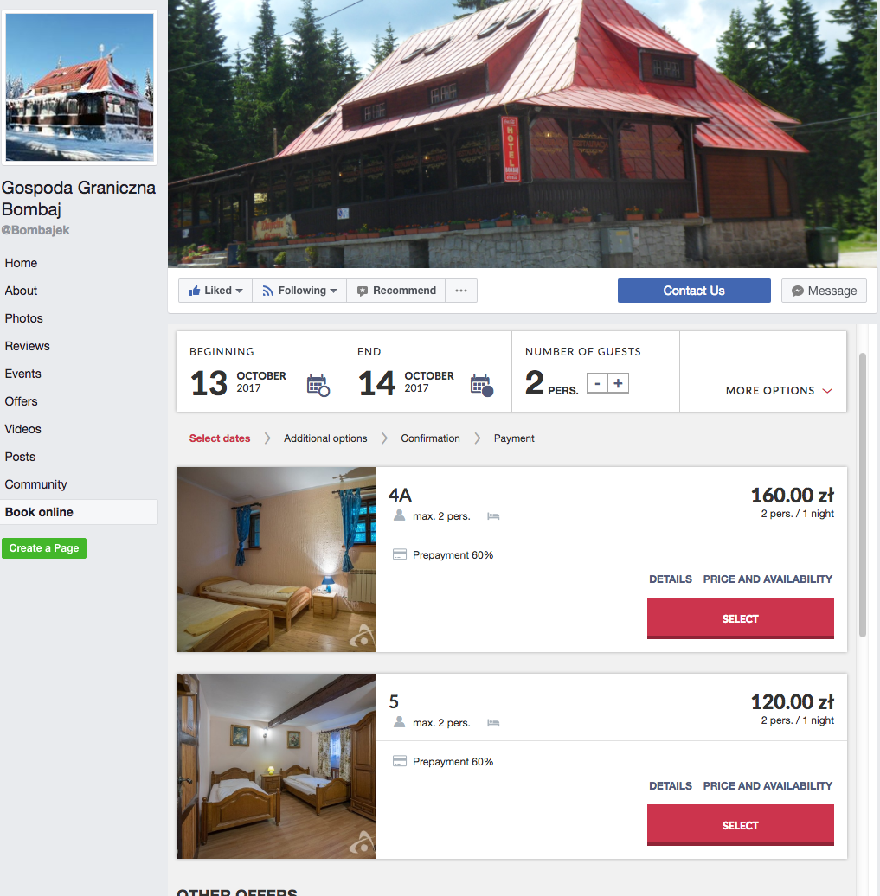The width and height of the screenshot is (880, 896).
Task: Select the Book online sidebar item
Action: (79, 512)
